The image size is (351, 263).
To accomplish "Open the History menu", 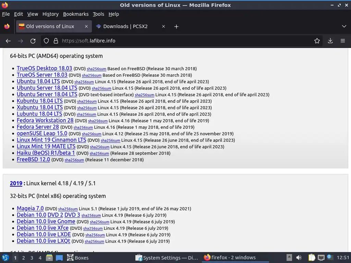I will point(51,14).
